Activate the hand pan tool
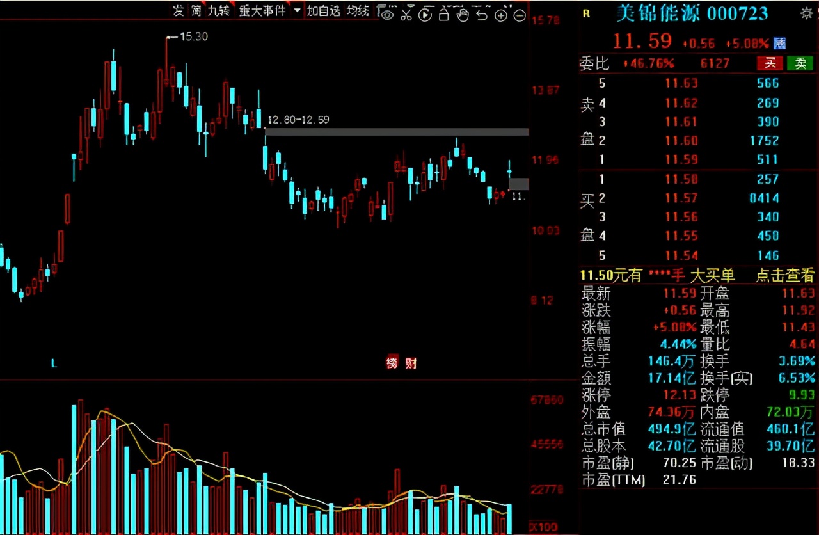819x535 pixels. 463,14
